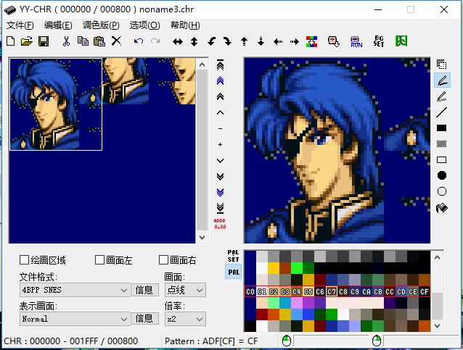The image size is (463, 350).
Task: Select the hollow rectangle tool
Action: (441, 160)
